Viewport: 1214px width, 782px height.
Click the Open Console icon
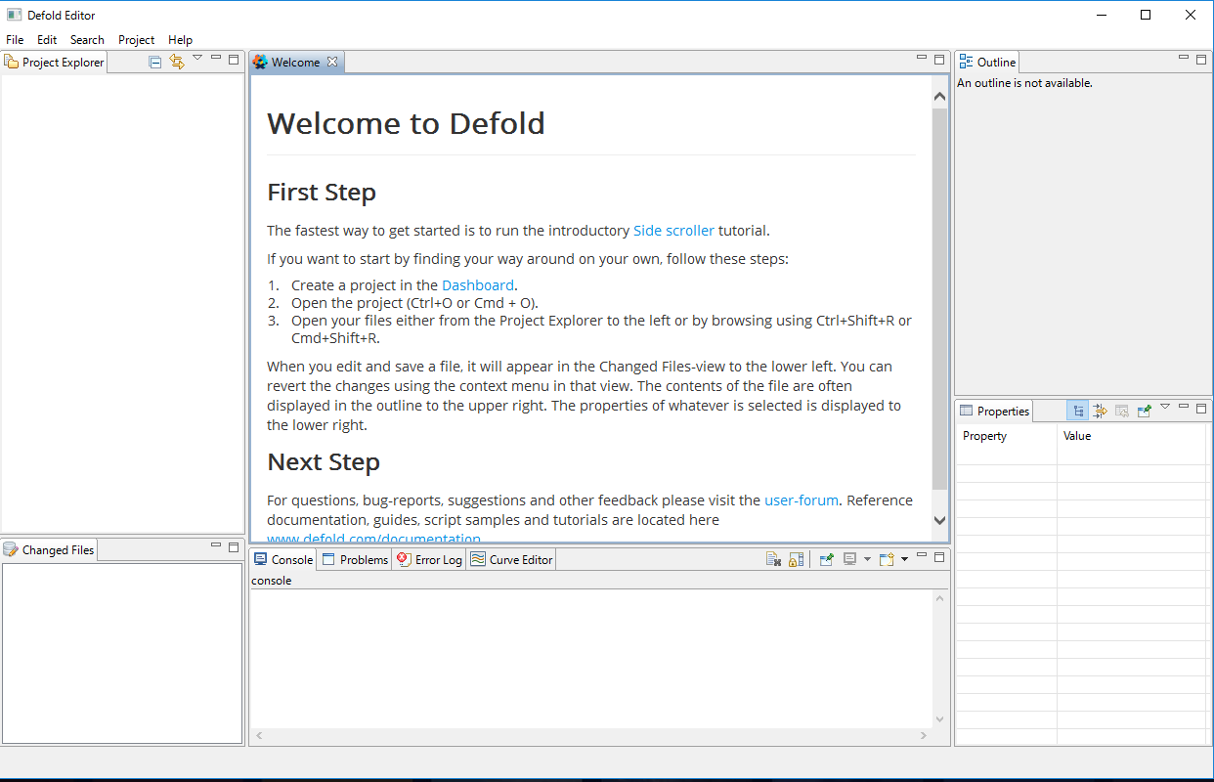point(887,559)
